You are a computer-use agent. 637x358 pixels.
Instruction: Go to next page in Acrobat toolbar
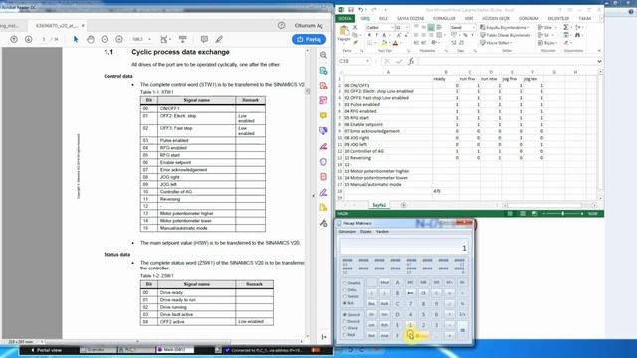pyautogui.click(x=29, y=39)
